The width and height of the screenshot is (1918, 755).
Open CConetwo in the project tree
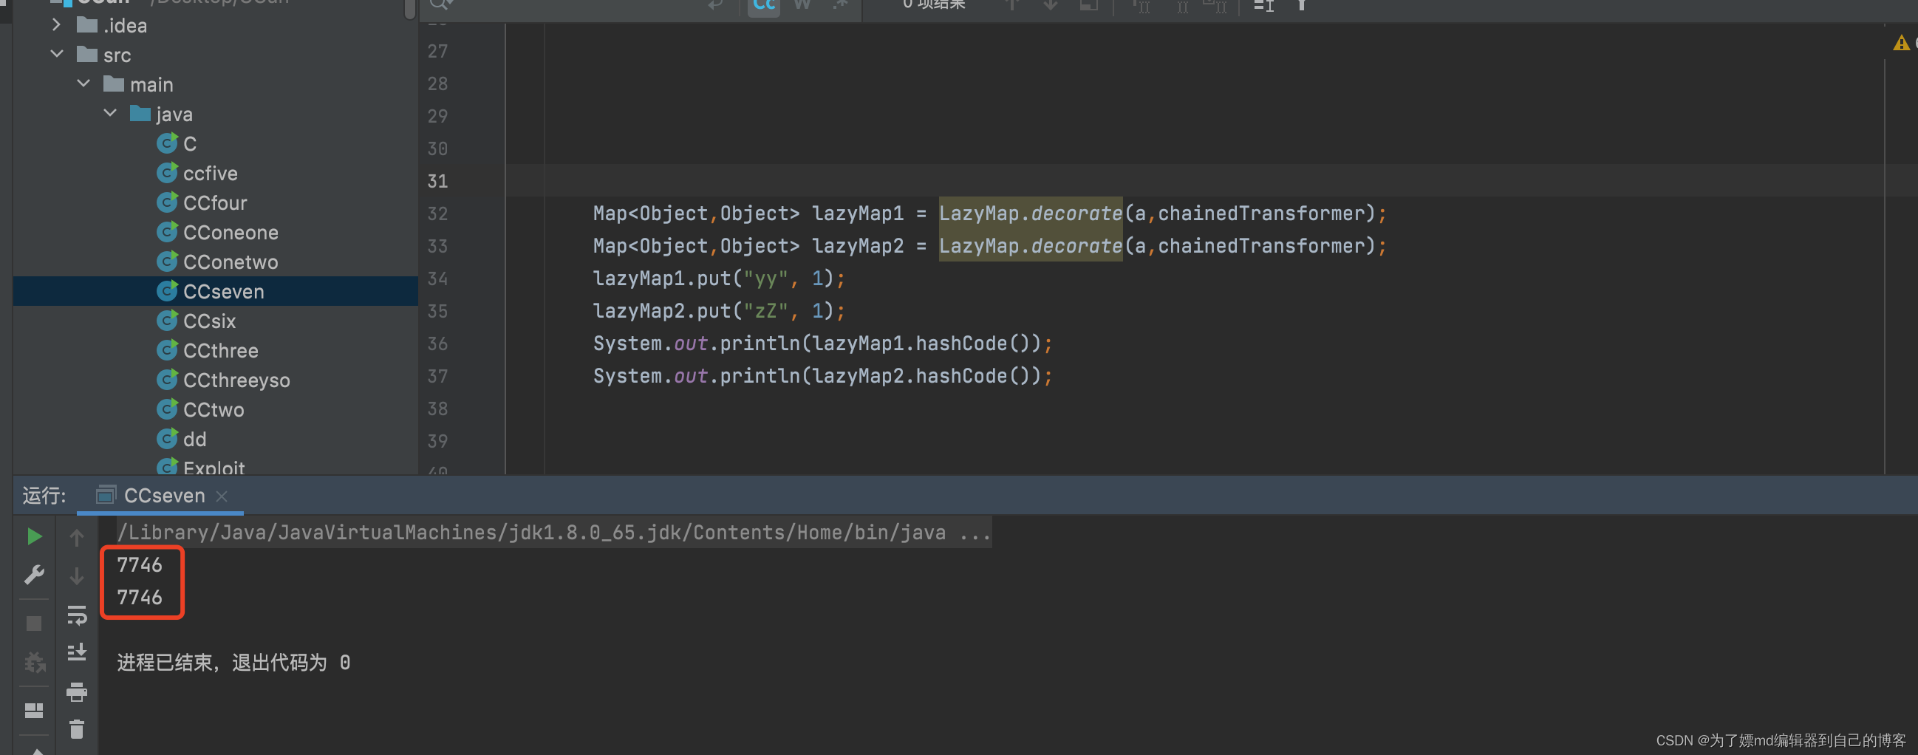tap(231, 262)
